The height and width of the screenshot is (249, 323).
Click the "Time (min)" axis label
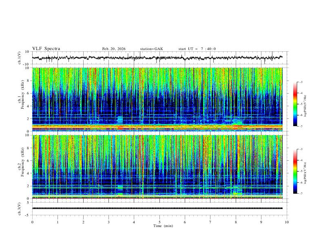tap(163, 226)
